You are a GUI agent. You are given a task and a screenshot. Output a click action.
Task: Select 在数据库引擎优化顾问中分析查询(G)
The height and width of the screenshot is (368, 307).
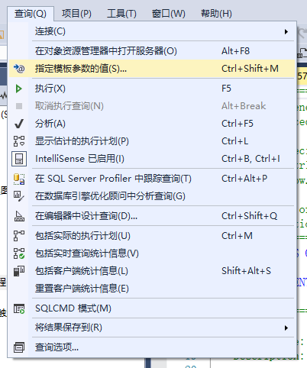(152, 196)
